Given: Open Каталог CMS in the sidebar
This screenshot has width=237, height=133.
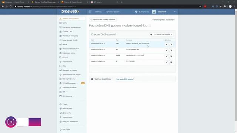Looking at the screenshot, I should point(67,31).
